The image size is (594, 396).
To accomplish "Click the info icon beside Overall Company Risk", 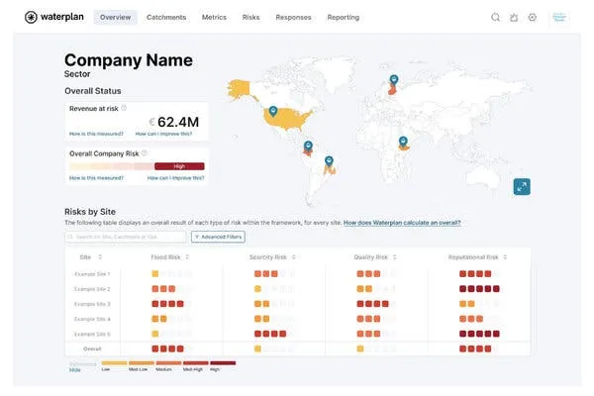I will (145, 153).
